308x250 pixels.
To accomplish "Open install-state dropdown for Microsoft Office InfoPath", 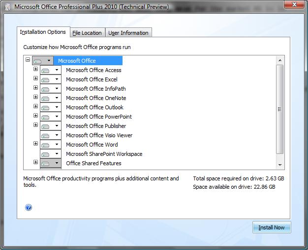I will click(51, 89).
